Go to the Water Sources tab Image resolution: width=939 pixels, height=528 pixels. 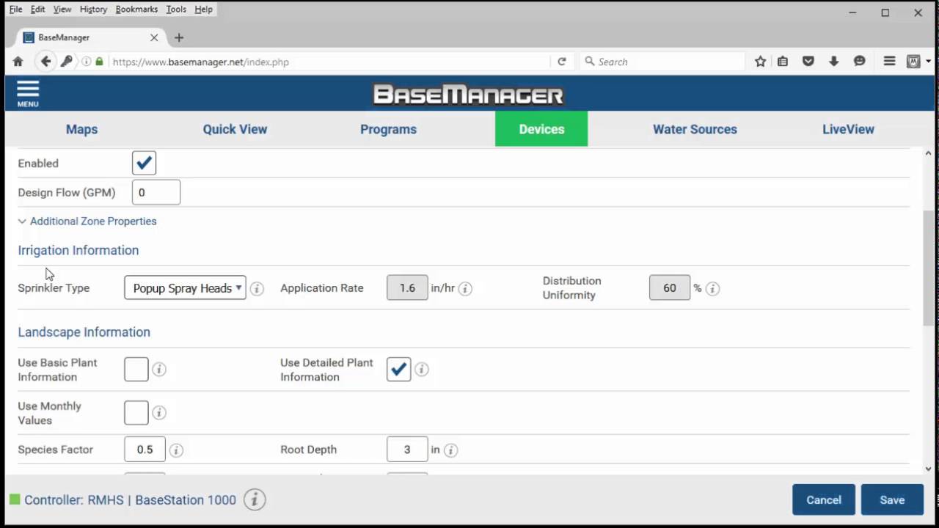(x=695, y=129)
